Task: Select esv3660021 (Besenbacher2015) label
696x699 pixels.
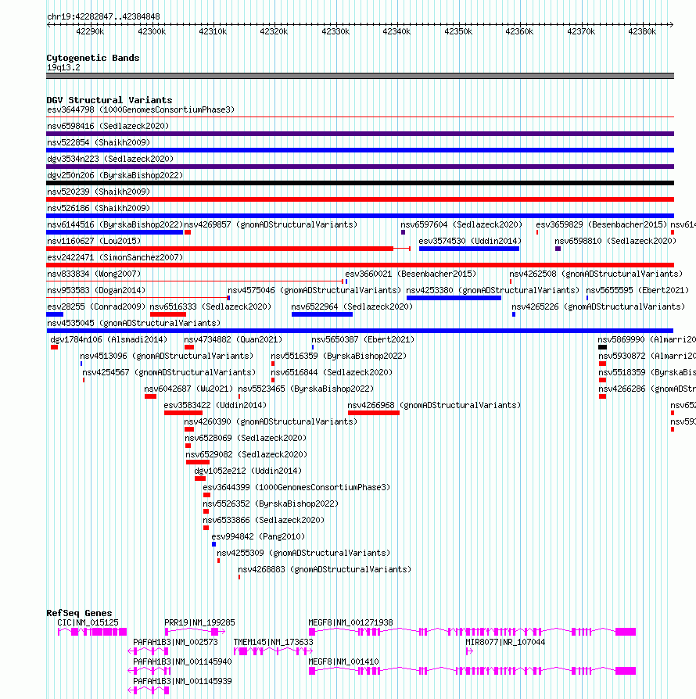Action: pos(411,274)
